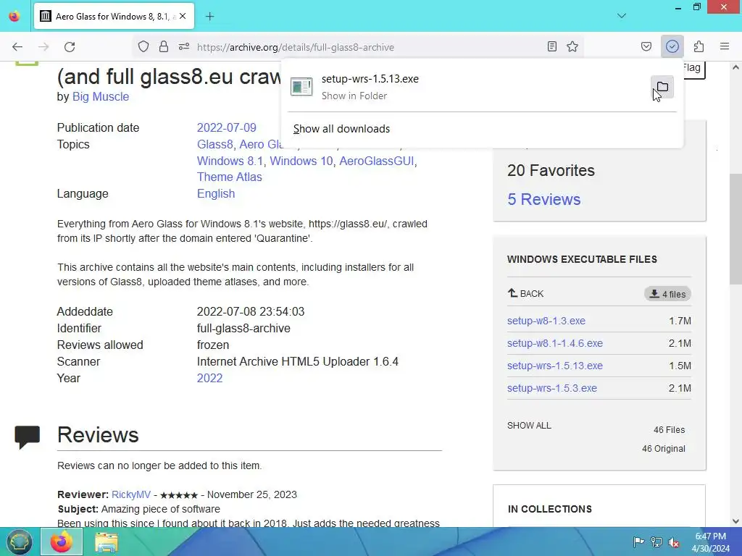Open the AeroGlassGUI topic link
Viewport: 742px width, 556px height.
[376, 161]
